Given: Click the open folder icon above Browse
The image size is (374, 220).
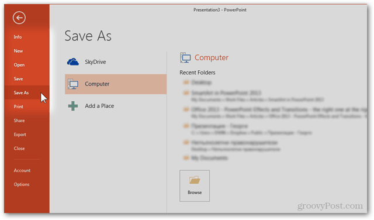Looking at the screenshot, I should (195, 180).
